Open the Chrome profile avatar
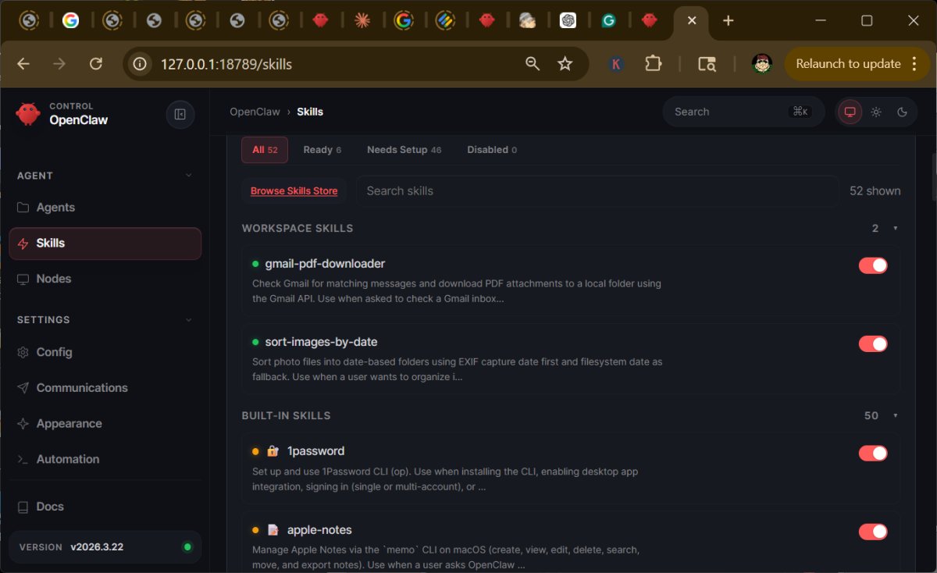The height and width of the screenshot is (573, 937). [x=762, y=64]
